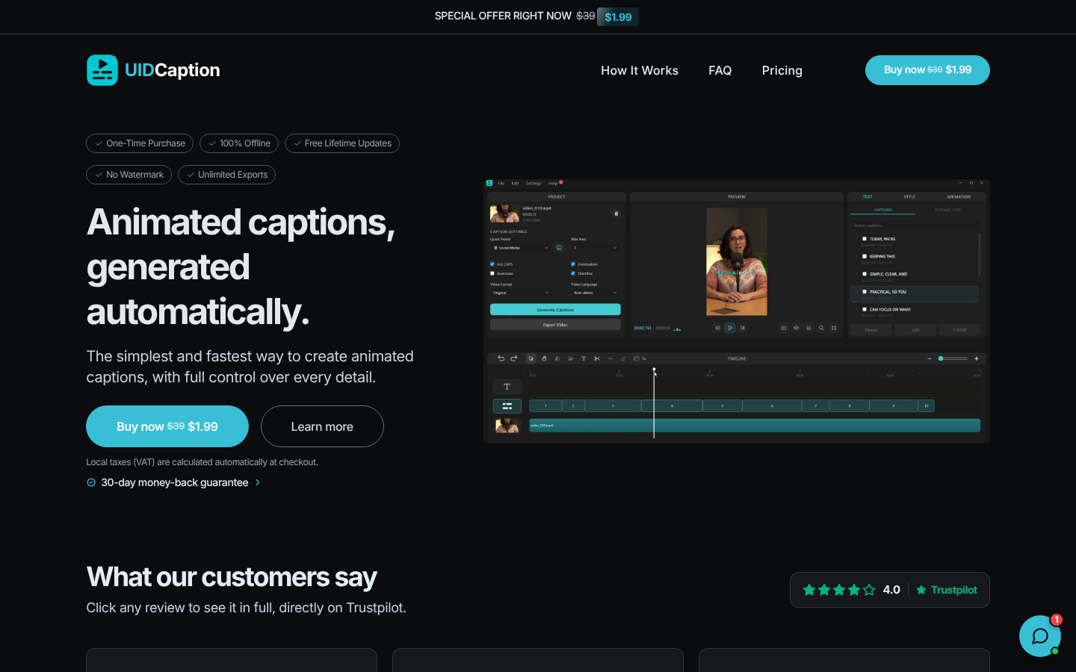Check the box for caption 'CAN FOCUS ON WHAT'
Viewport: 1076px width, 672px height.
pos(865,309)
